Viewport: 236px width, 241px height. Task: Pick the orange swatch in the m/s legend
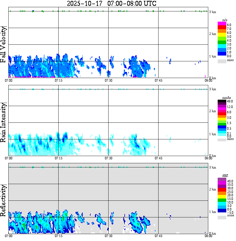click(222, 31)
